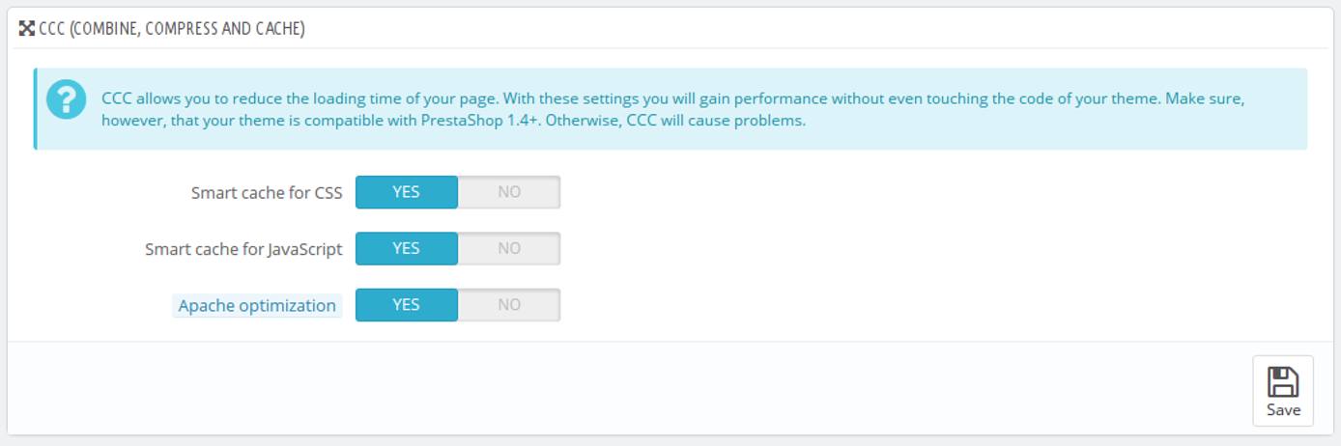Click the question mark info icon
The height and width of the screenshot is (446, 1341).
click(x=66, y=99)
